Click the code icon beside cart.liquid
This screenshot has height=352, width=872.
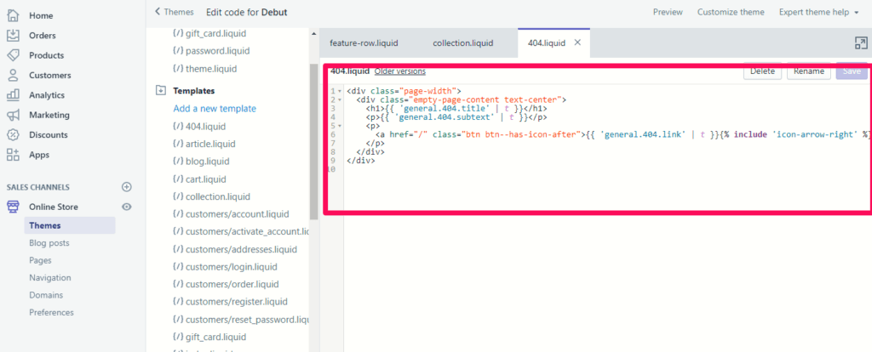[x=179, y=179]
